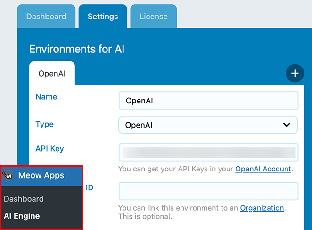
Task: Open Meow Apps sidebar menu
Action: click(42, 176)
